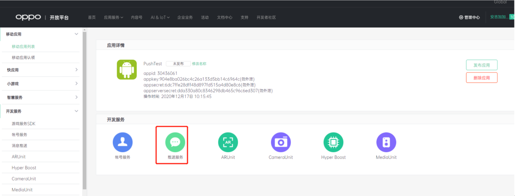Expand the AI & IoT dropdown
The image size is (515, 196).
[160, 17]
